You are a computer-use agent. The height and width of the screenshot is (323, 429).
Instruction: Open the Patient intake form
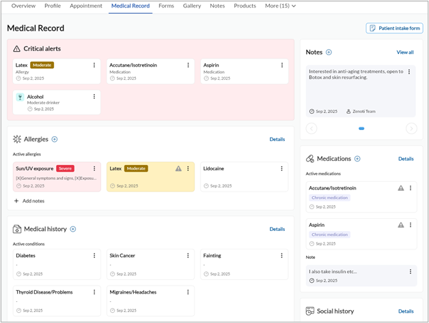point(395,28)
